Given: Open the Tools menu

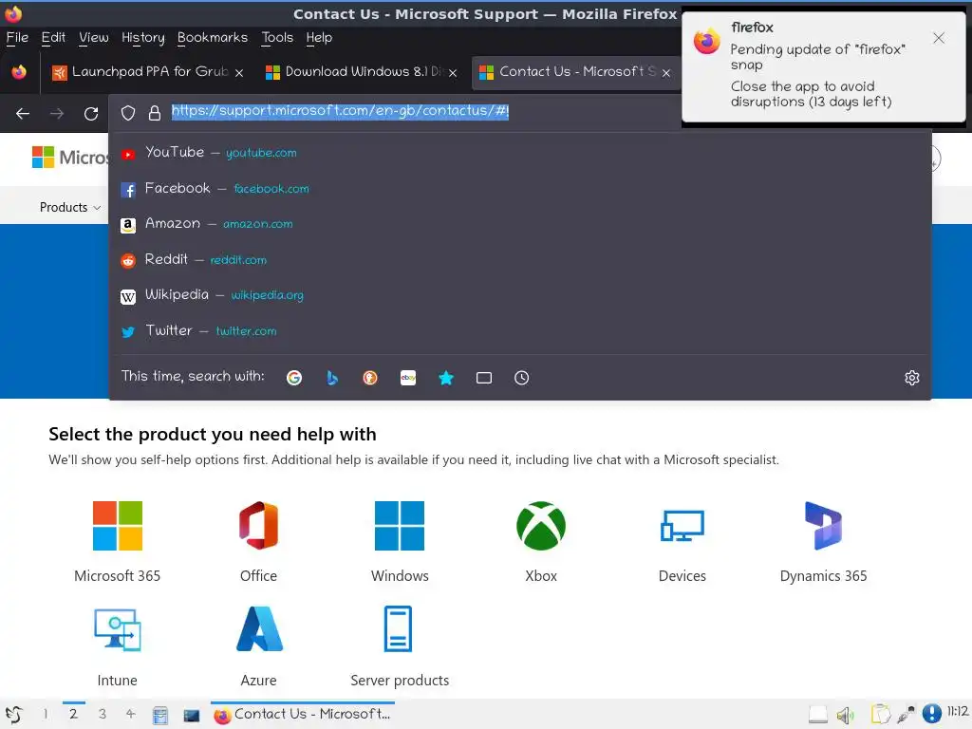Looking at the screenshot, I should 277,38.
